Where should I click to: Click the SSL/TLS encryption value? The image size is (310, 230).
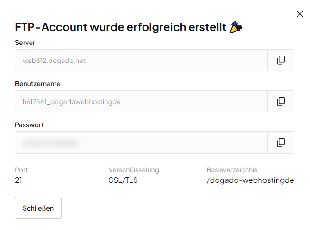pyautogui.click(x=123, y=180)
